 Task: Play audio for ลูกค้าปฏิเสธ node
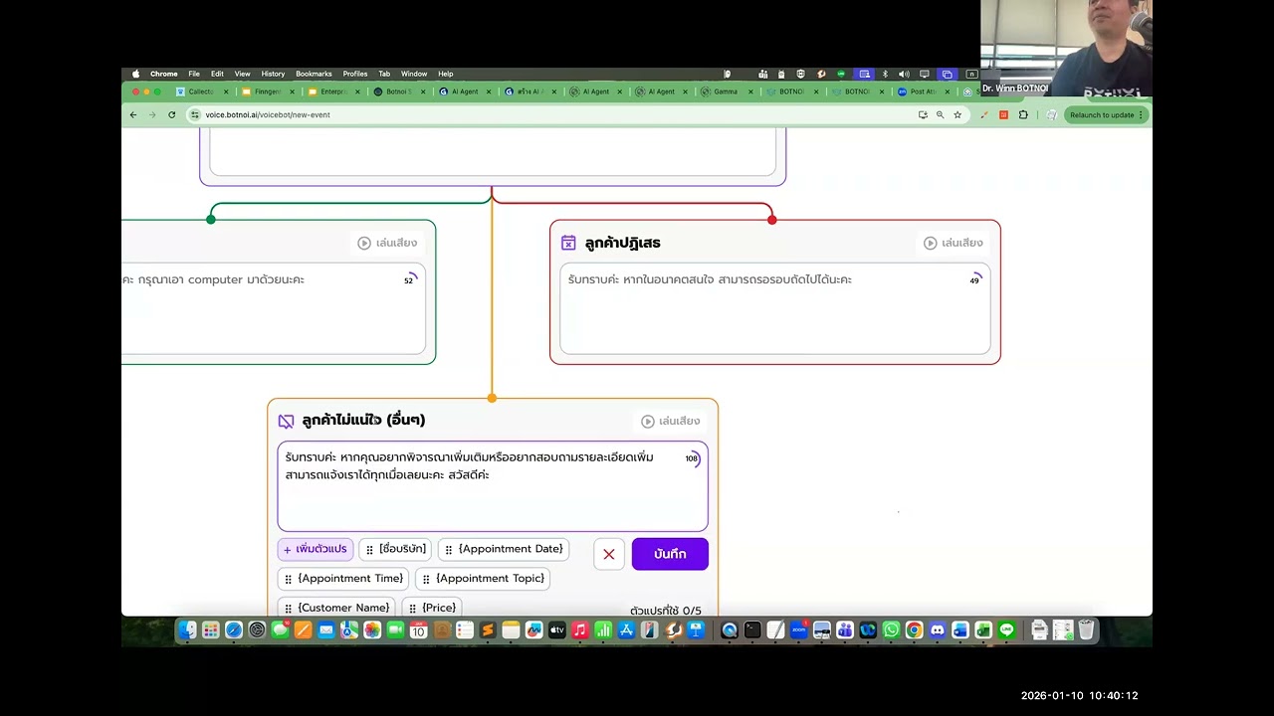[954, 243]
